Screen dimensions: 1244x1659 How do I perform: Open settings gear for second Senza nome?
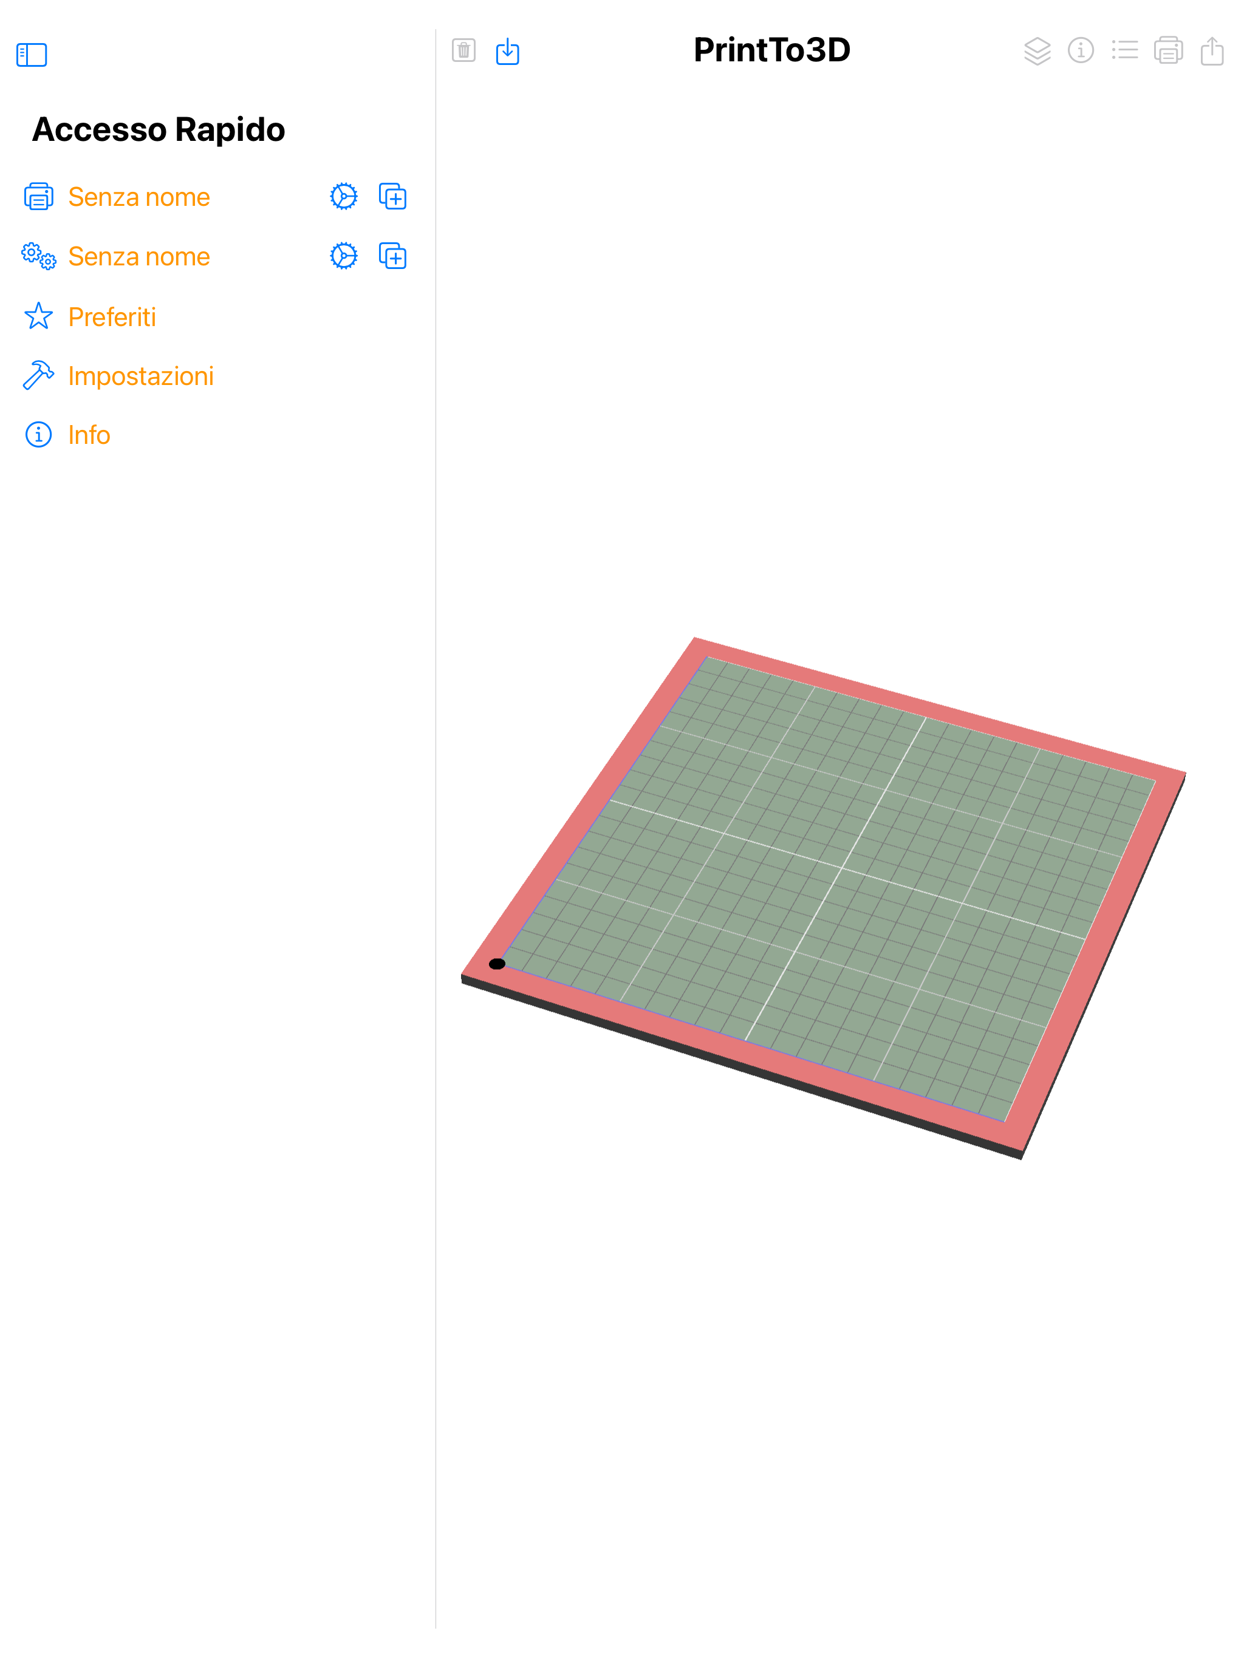pyautogui.click(x=344, y=256)
